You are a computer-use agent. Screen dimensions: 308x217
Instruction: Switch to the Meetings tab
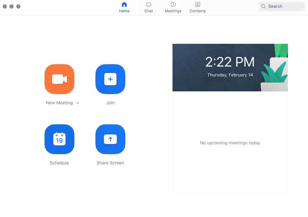pos(173,7)
